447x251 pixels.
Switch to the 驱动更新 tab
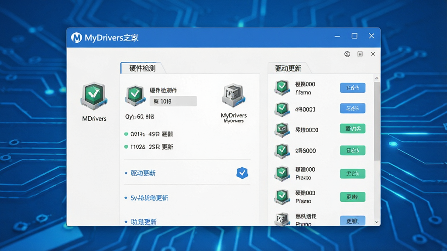(288, 68)
